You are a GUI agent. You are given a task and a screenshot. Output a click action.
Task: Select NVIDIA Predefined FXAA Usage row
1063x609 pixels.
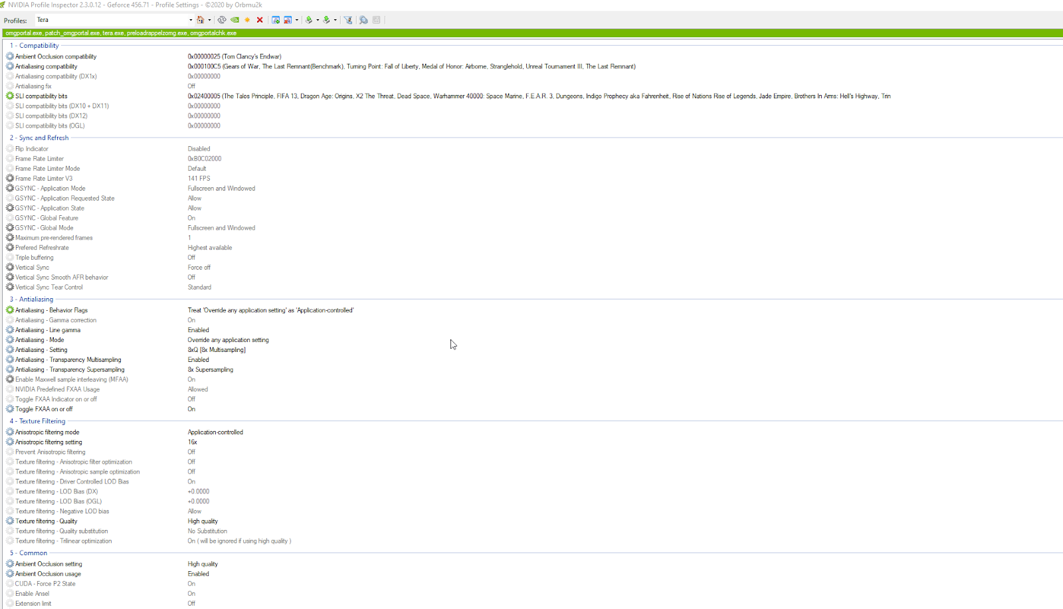coord(531,390)
